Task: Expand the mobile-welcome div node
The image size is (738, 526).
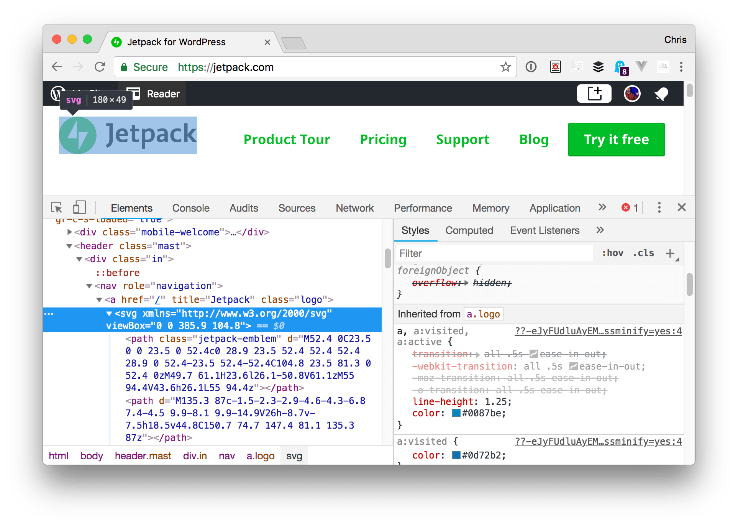Action: 69,232
